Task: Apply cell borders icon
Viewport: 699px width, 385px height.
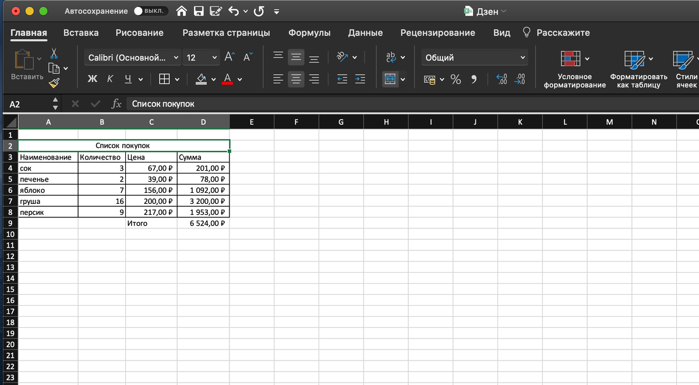Action: [165, 79]
